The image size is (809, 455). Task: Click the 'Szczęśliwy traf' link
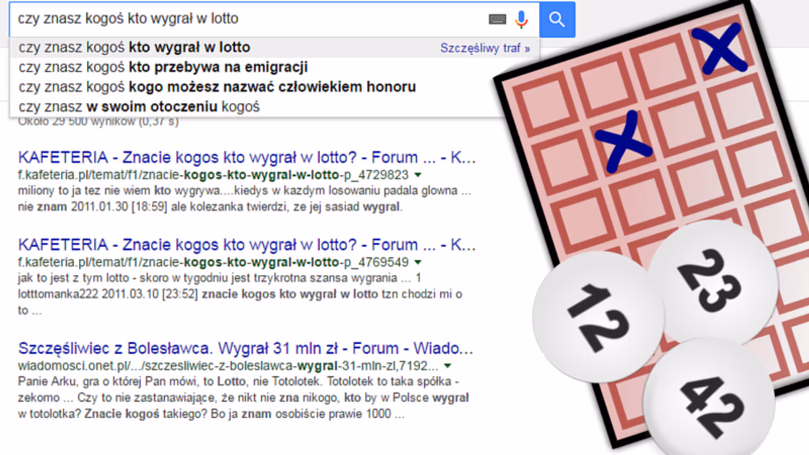[x=485, y=48]
